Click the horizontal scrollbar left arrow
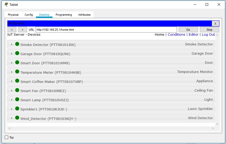Viewport: 226px width, 144px height. 9,128
